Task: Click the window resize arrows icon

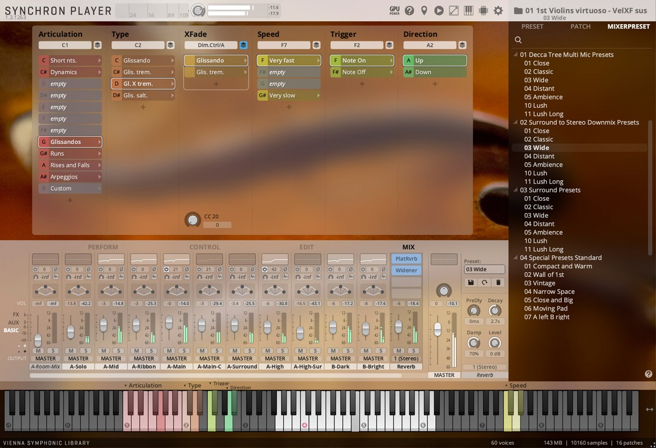Action: coord(454,10)
